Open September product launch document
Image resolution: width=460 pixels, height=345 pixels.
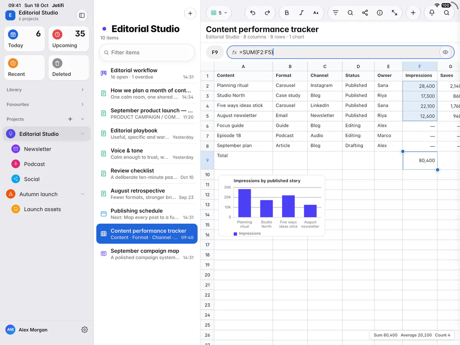tap(147, 113)
